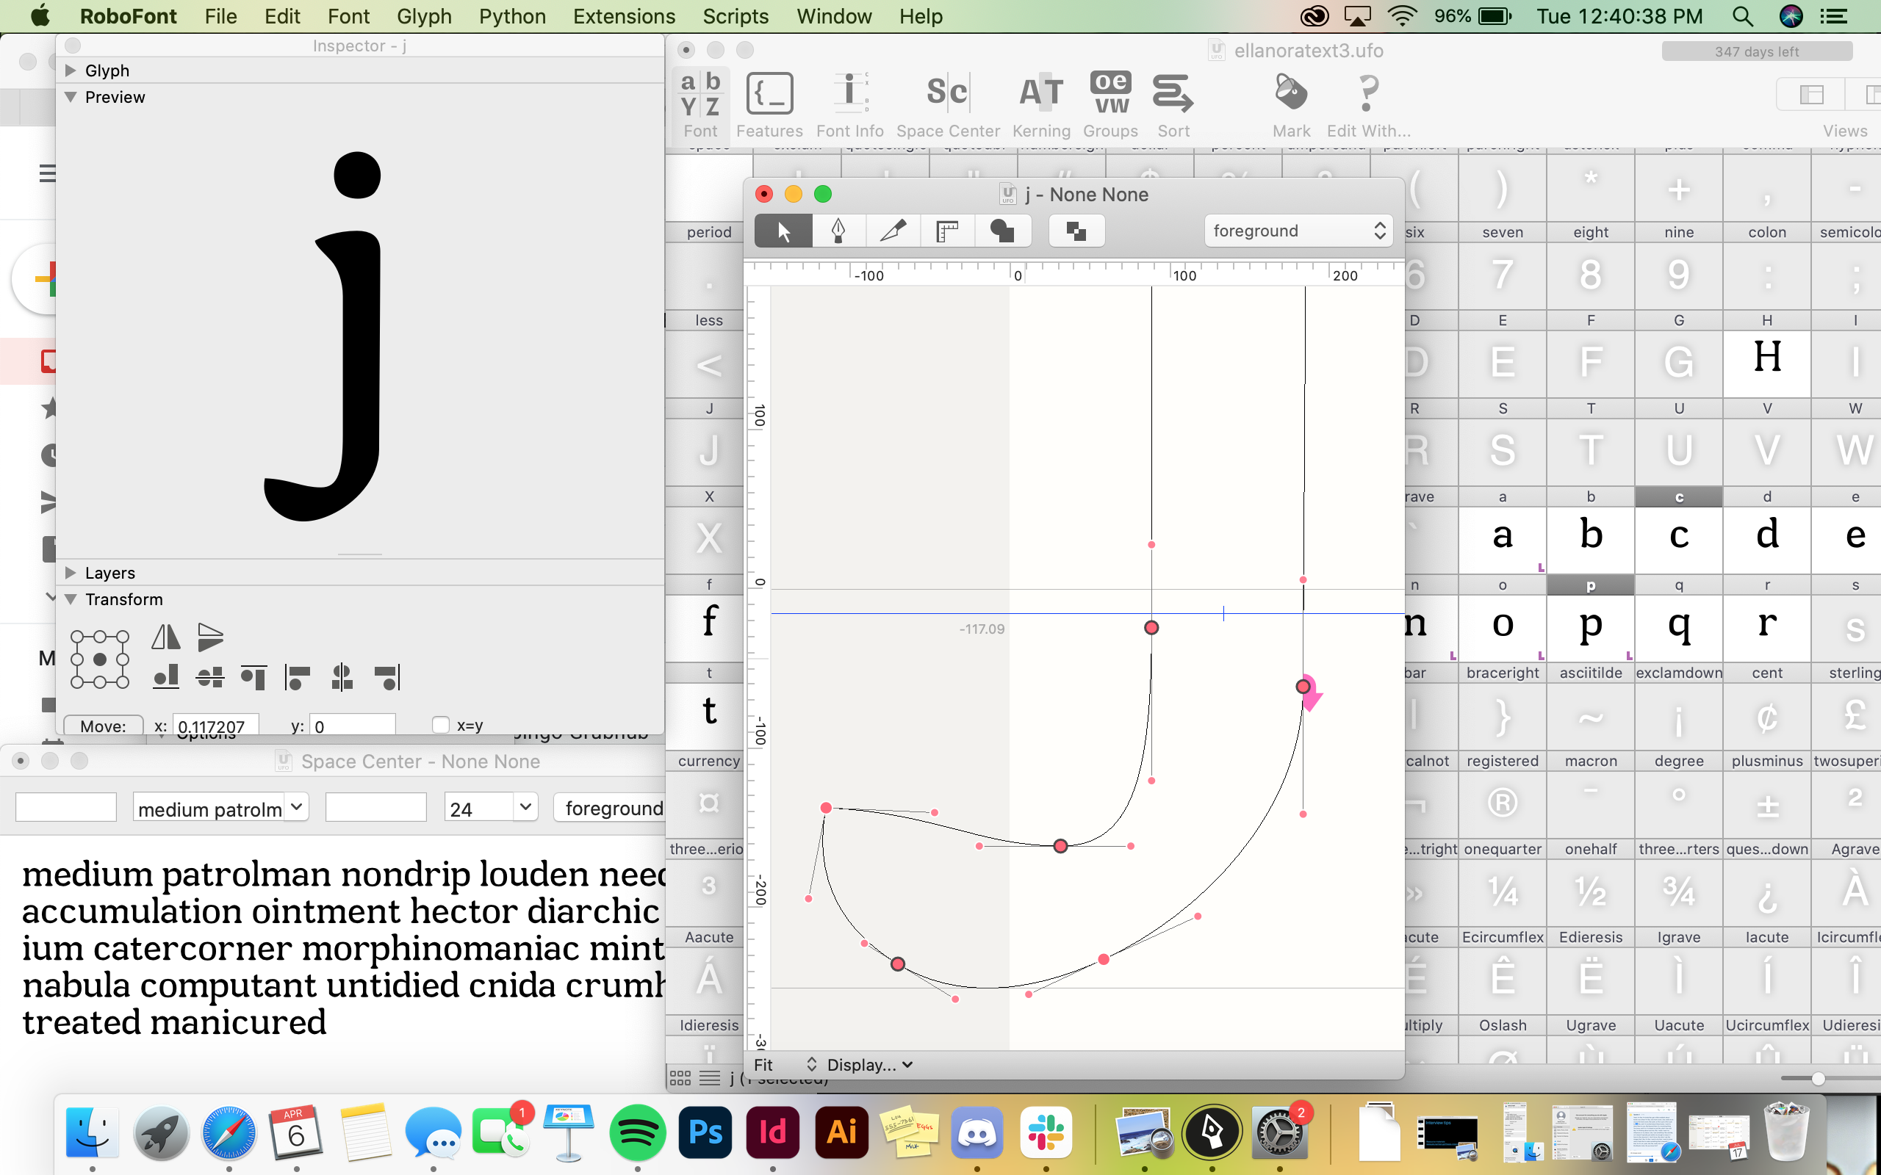Set transform origin to bottom-center point
The height and width of the screenshot is (1175, 1881).
click(99, 681)
